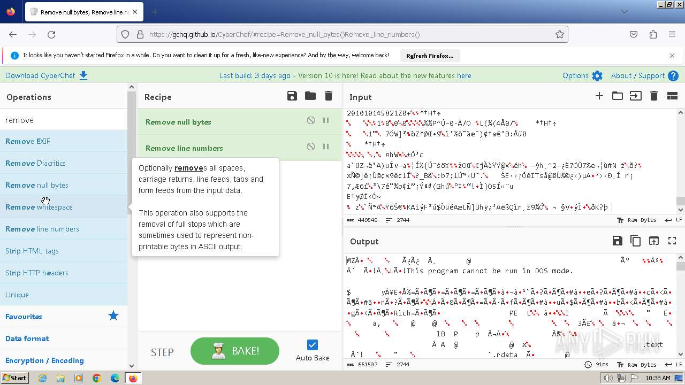This screenshot has height=385, width=685.
Task: Click the Firefox reload button
Action: click(51, 34)
